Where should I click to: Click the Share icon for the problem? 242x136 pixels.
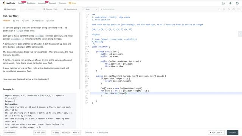[48, 20]
